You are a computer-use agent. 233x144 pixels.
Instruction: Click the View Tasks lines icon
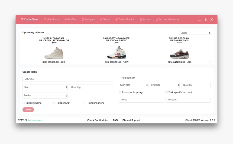coord(45,19)
